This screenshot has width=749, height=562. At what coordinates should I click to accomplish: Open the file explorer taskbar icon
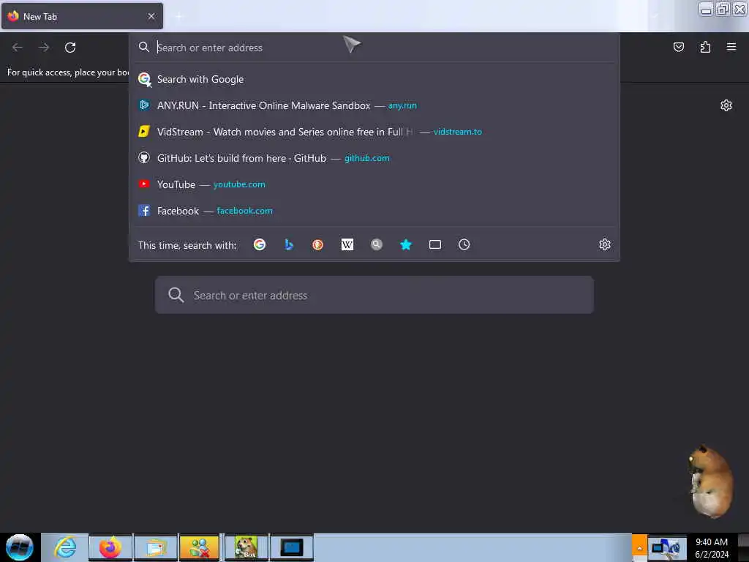tap(156, 547)
